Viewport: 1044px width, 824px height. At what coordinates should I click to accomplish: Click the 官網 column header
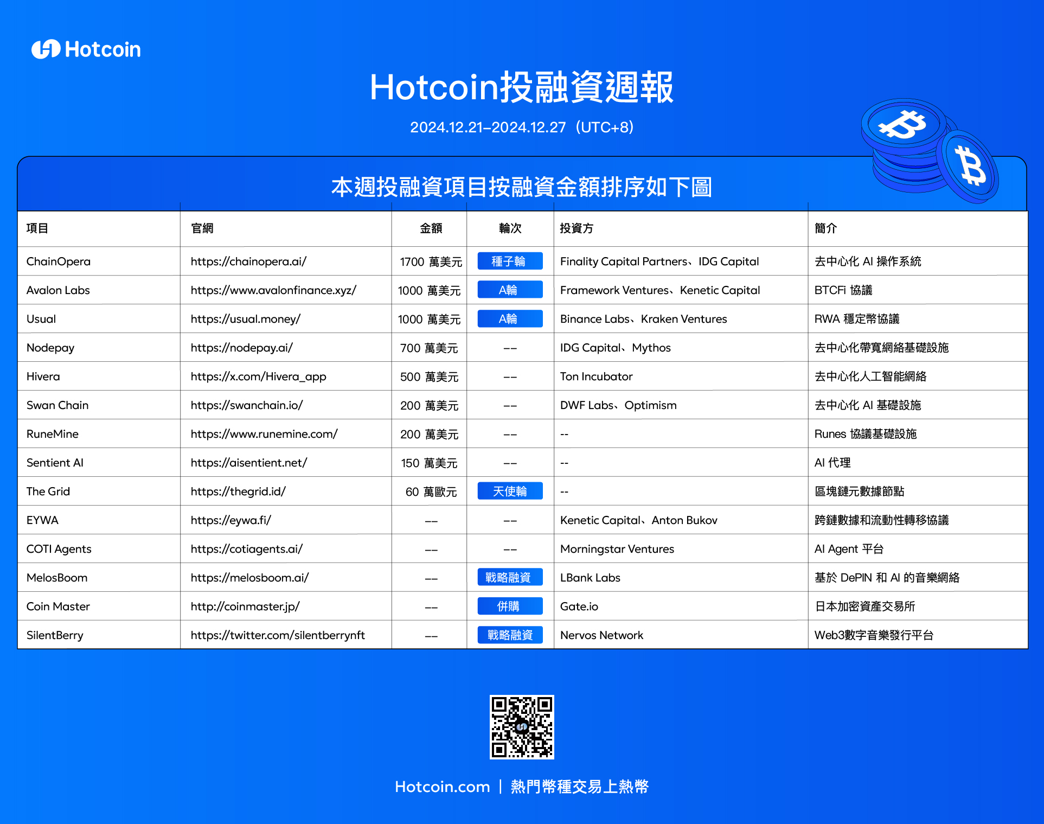click(202, 228)
